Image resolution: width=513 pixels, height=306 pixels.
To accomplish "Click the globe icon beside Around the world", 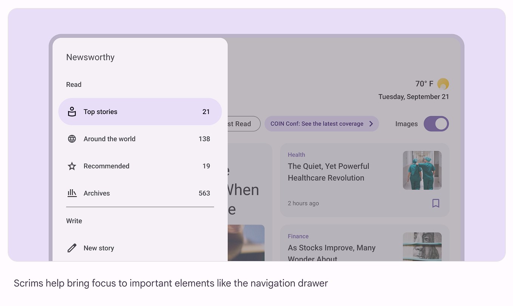I will (x=72, y=139).
